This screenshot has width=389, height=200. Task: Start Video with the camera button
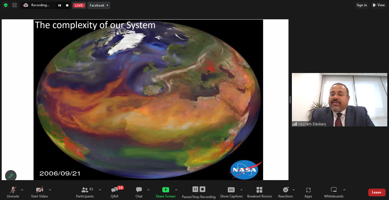pyautogui.click(x=39, y=192)
